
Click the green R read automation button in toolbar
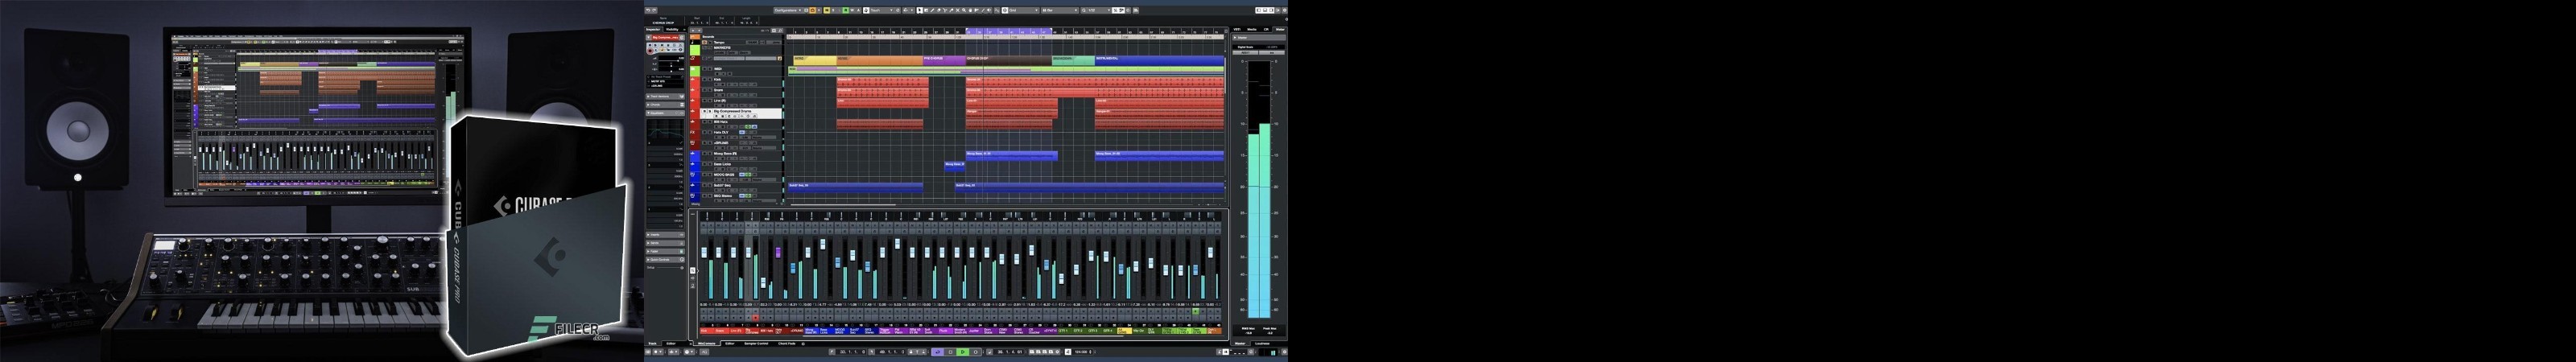coord(846,10)
